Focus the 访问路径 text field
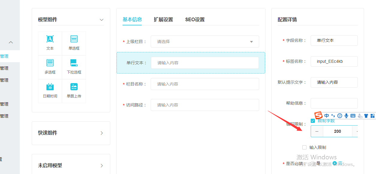The image size is (376, 174). point(205,105)
